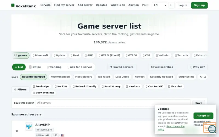
Task: Click AllaySMP bird avatar thumbnail
Action: 29,127
